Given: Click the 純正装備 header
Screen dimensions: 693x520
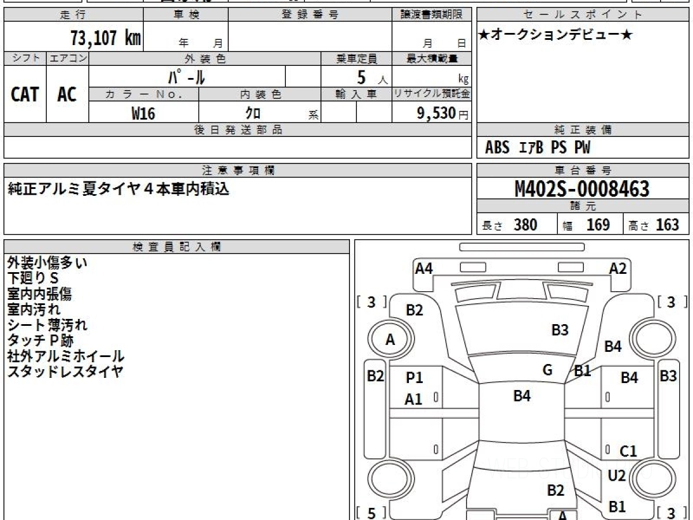Looking at the screenshot, I should (x=583, y=130).
